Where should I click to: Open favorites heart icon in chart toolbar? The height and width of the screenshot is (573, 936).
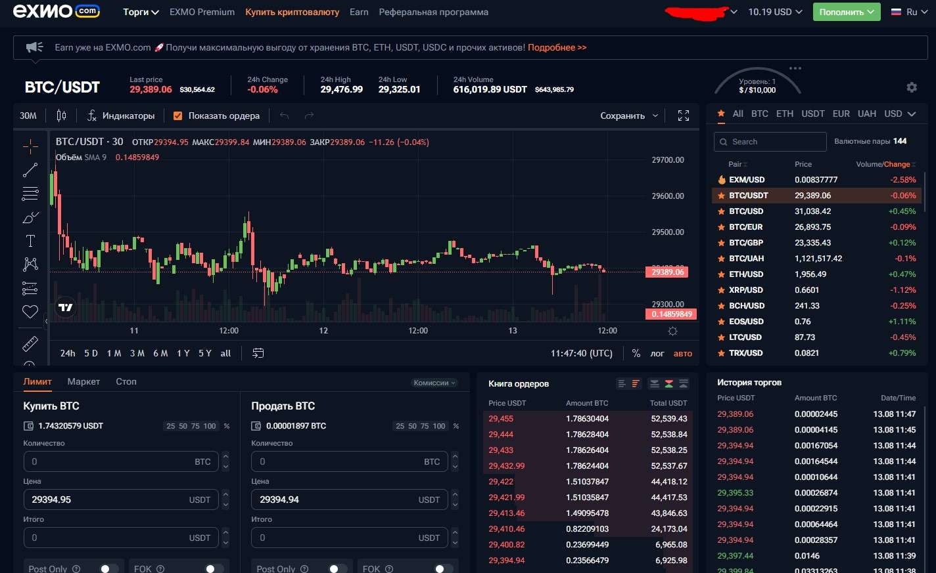pos(30,312)
